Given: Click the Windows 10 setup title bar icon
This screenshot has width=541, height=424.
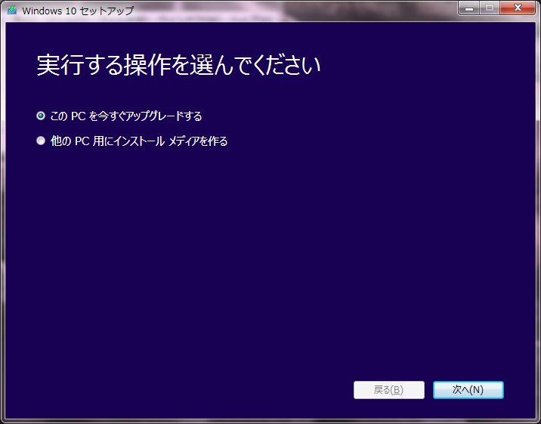Looking at the screenshot, I should point(12,10).
